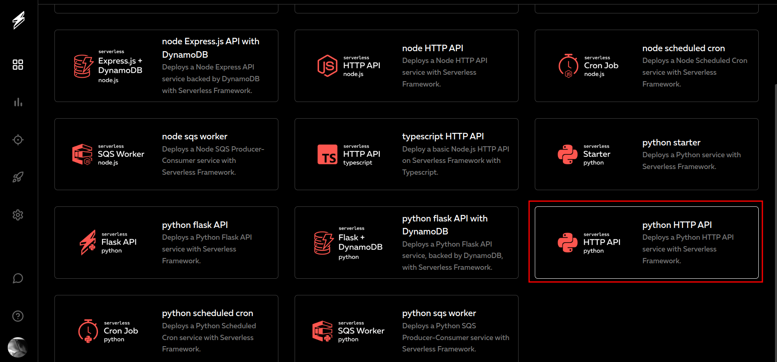Click 'Deploys a Python Flask API service, backed' description

(453, 256)
